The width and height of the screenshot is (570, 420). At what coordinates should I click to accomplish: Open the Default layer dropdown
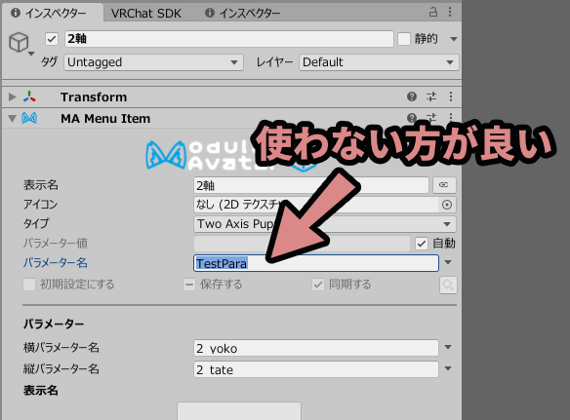coord(379,62)
